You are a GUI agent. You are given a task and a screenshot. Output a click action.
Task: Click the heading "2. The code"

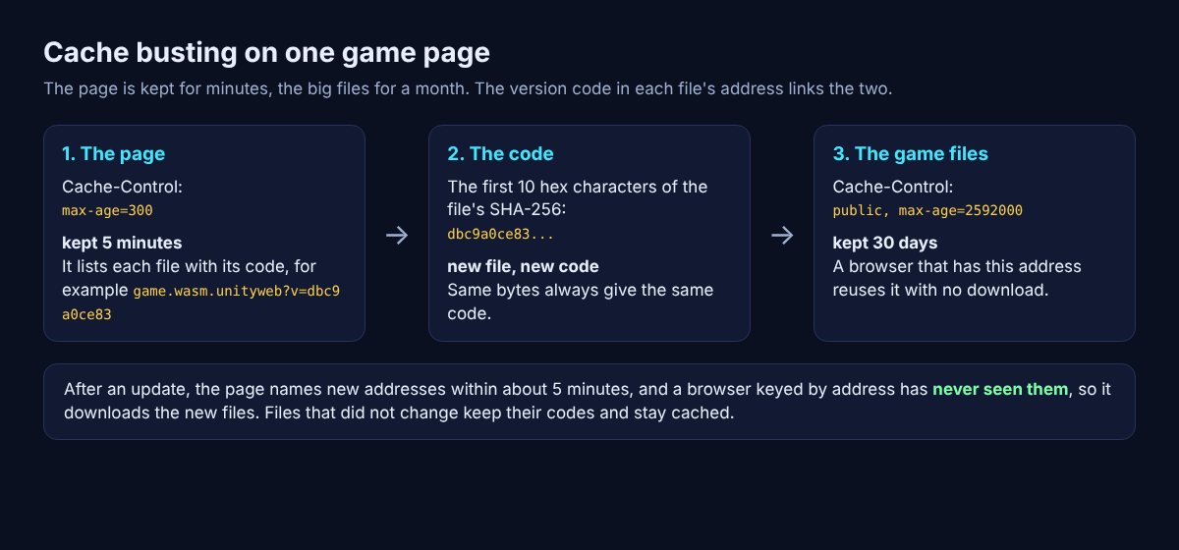tap(500, 153)
